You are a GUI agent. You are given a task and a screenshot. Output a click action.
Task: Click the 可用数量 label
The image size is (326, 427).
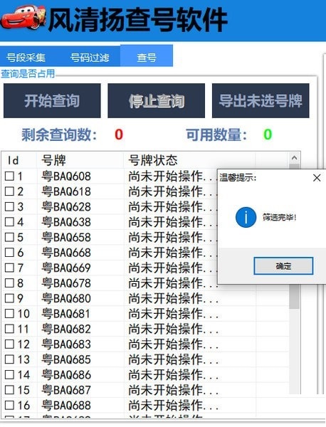click(x=216, y=135)
